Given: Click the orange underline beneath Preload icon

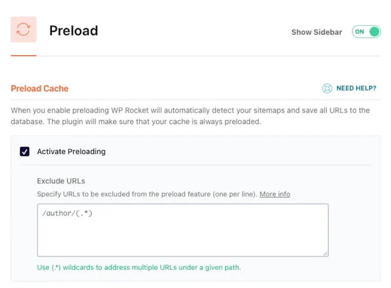Looking at the screenshot, I should pos(23,56).
